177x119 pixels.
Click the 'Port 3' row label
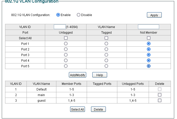pyautogui.click(x=25, y=55)
